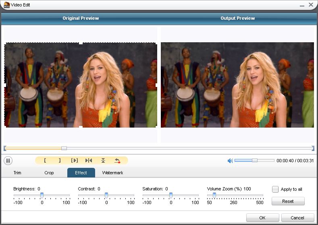Screen dimensions: 318x225
Task: Click the Original Preview video frame
Action: tap(81, 85)
